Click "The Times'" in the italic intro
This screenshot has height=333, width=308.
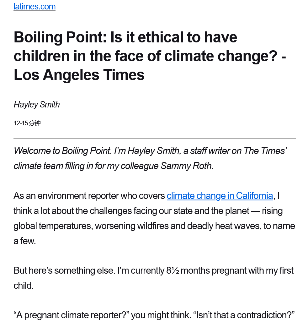[265, 151]
